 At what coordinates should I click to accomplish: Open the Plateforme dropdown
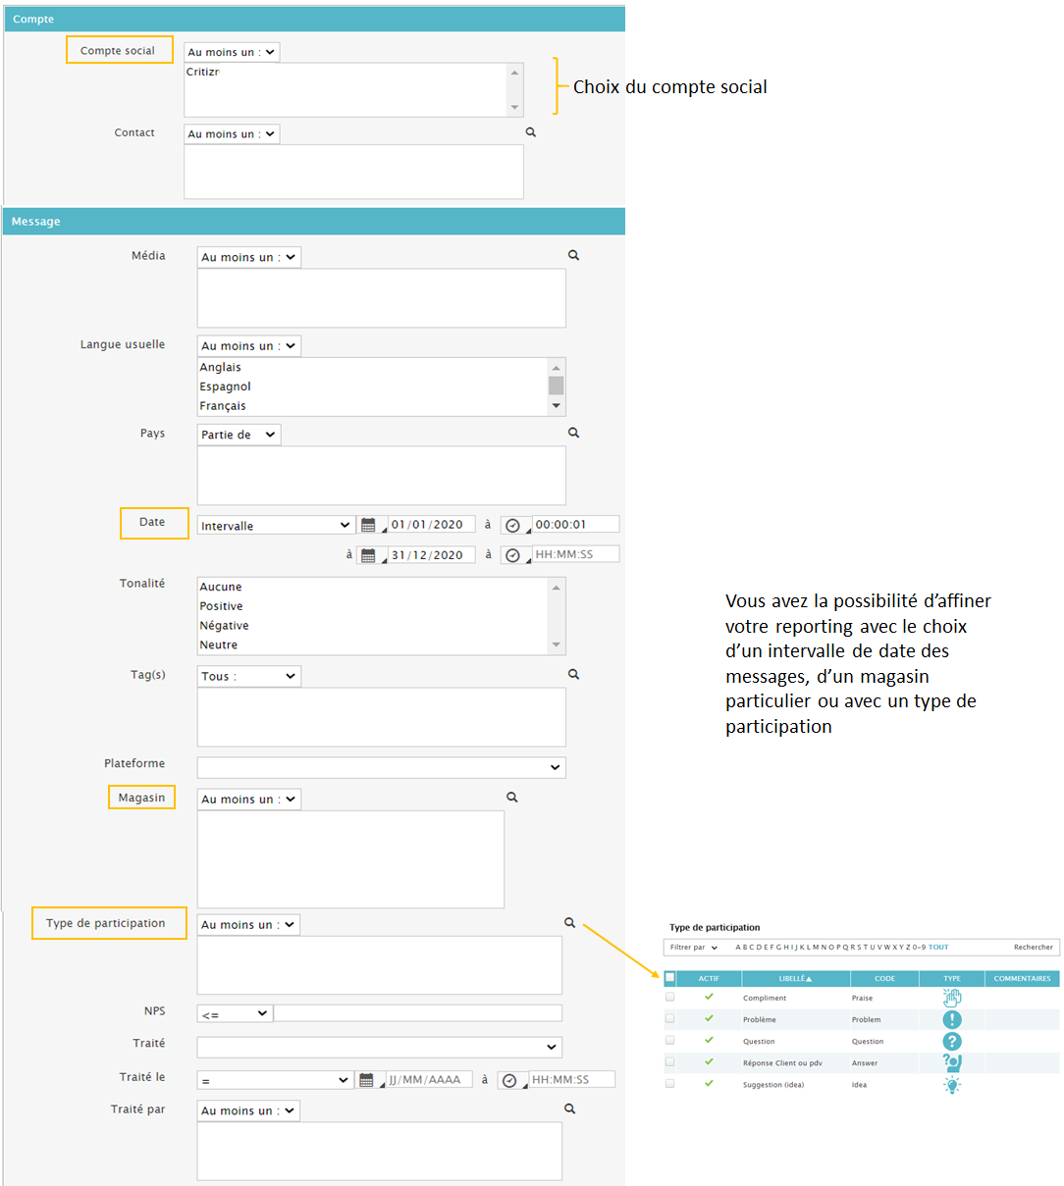coord(381,767)
